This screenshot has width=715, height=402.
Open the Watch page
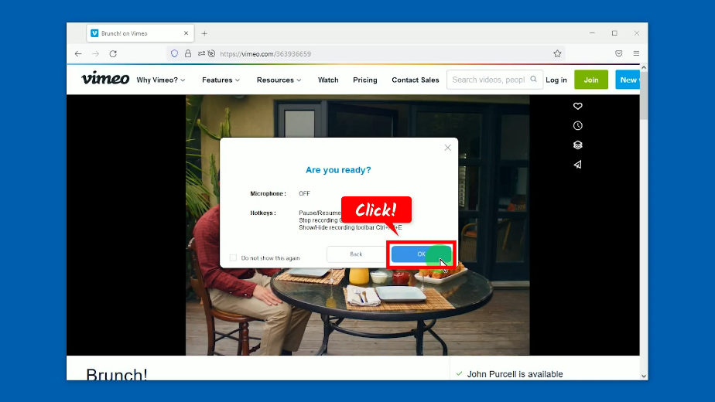pyautogui.click(x=328, y=80)
